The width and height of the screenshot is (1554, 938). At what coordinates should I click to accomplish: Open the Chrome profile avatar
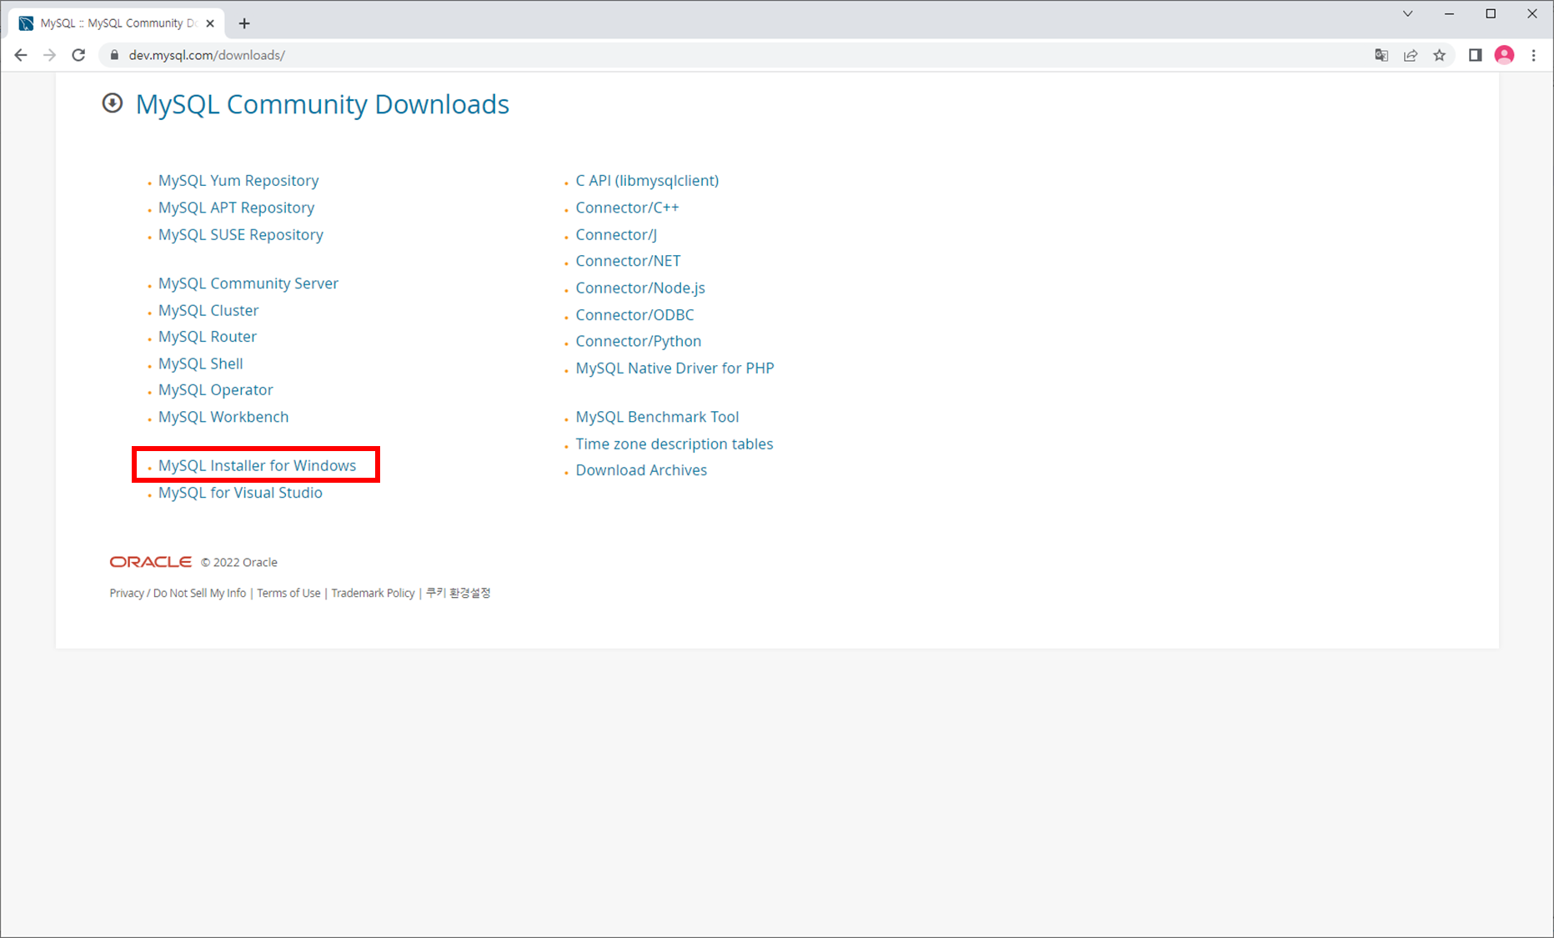click(1504, 55)
